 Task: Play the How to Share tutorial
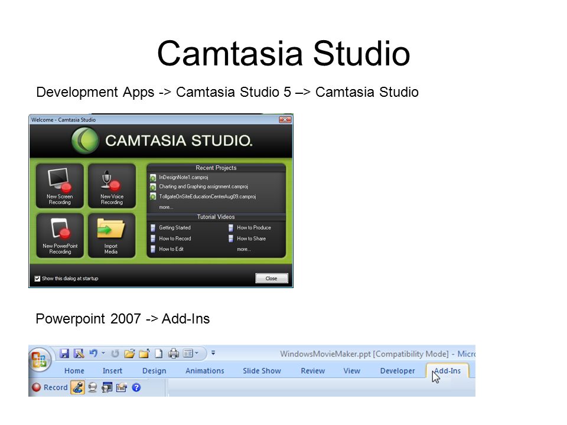252,238
